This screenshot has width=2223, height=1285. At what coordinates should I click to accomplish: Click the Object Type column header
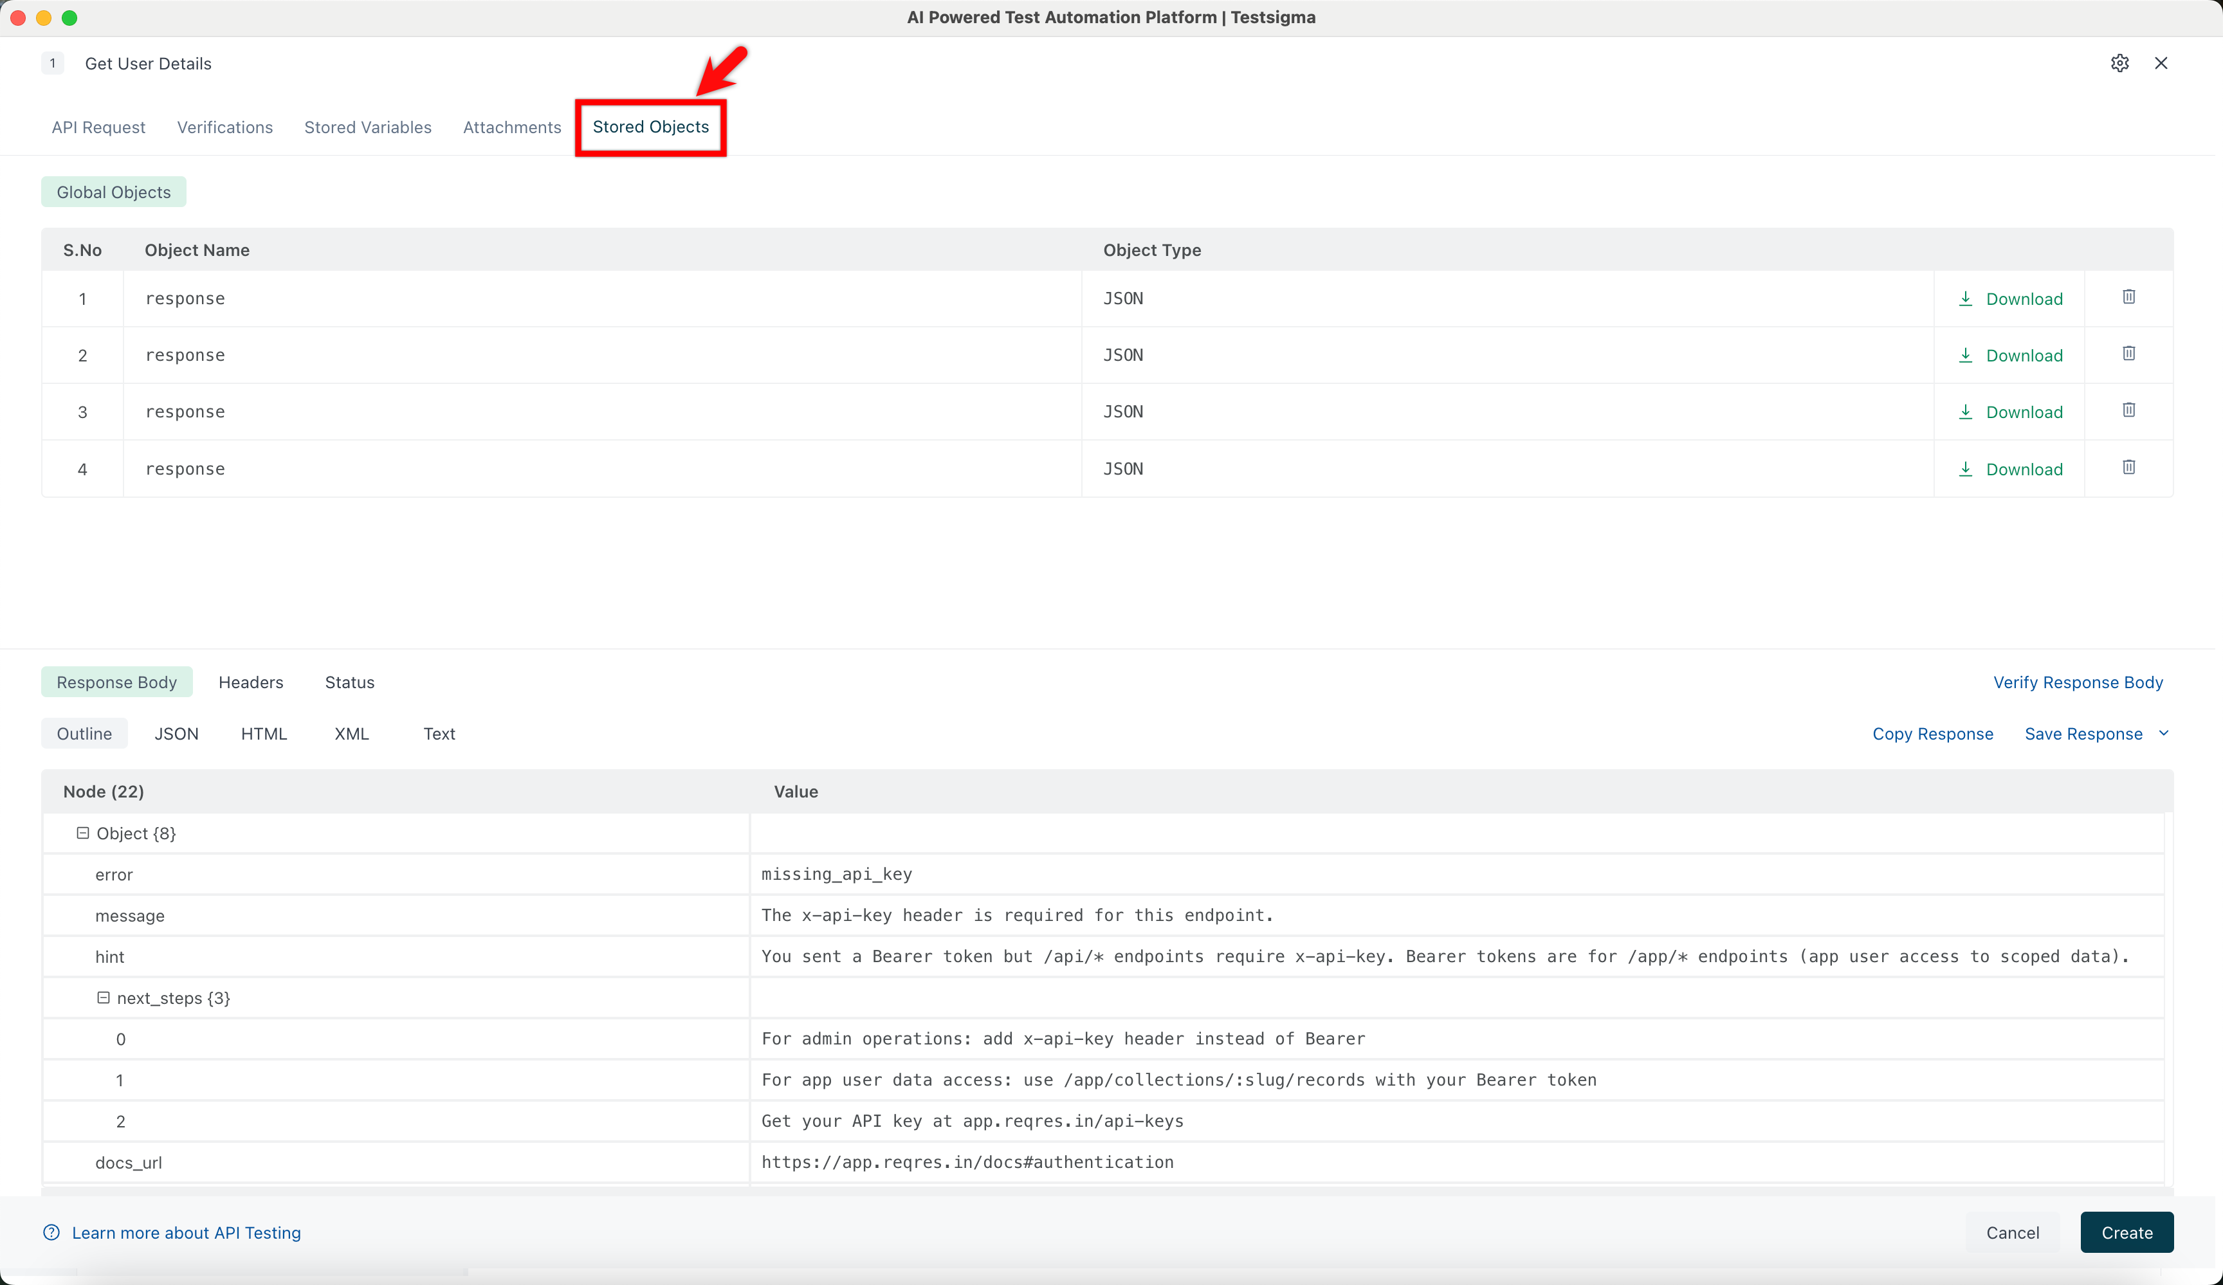click(x=1152, y=250)
